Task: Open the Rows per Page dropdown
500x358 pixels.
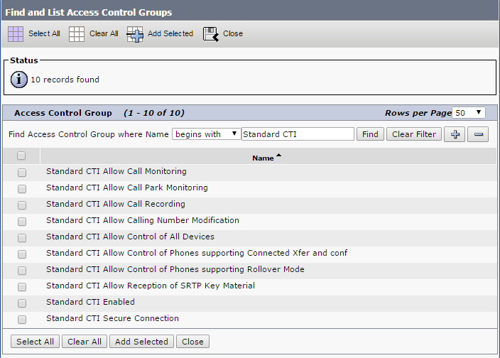Action: coord(469,113)
